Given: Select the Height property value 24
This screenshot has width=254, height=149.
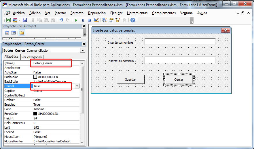Looking at the screenshot, I should (56, 118).
